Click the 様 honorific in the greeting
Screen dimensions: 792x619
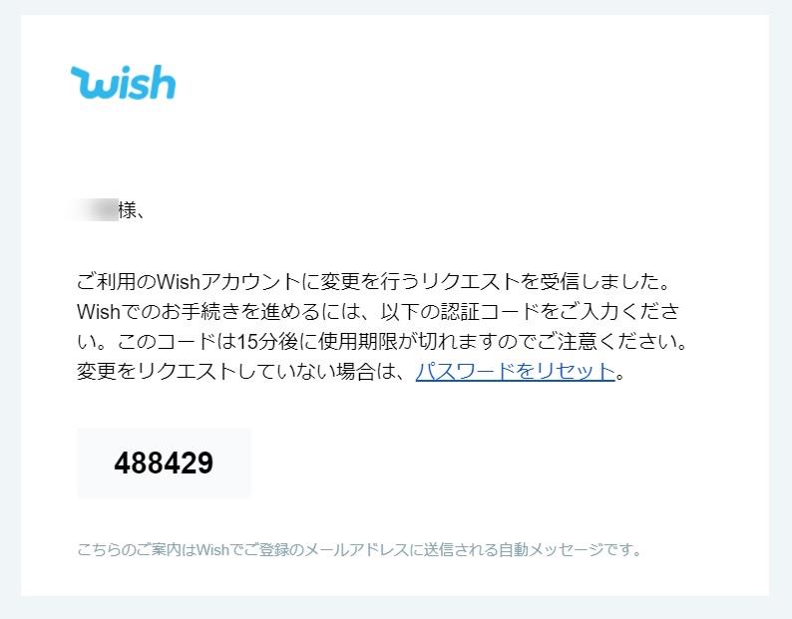click(x=127, y=210)
